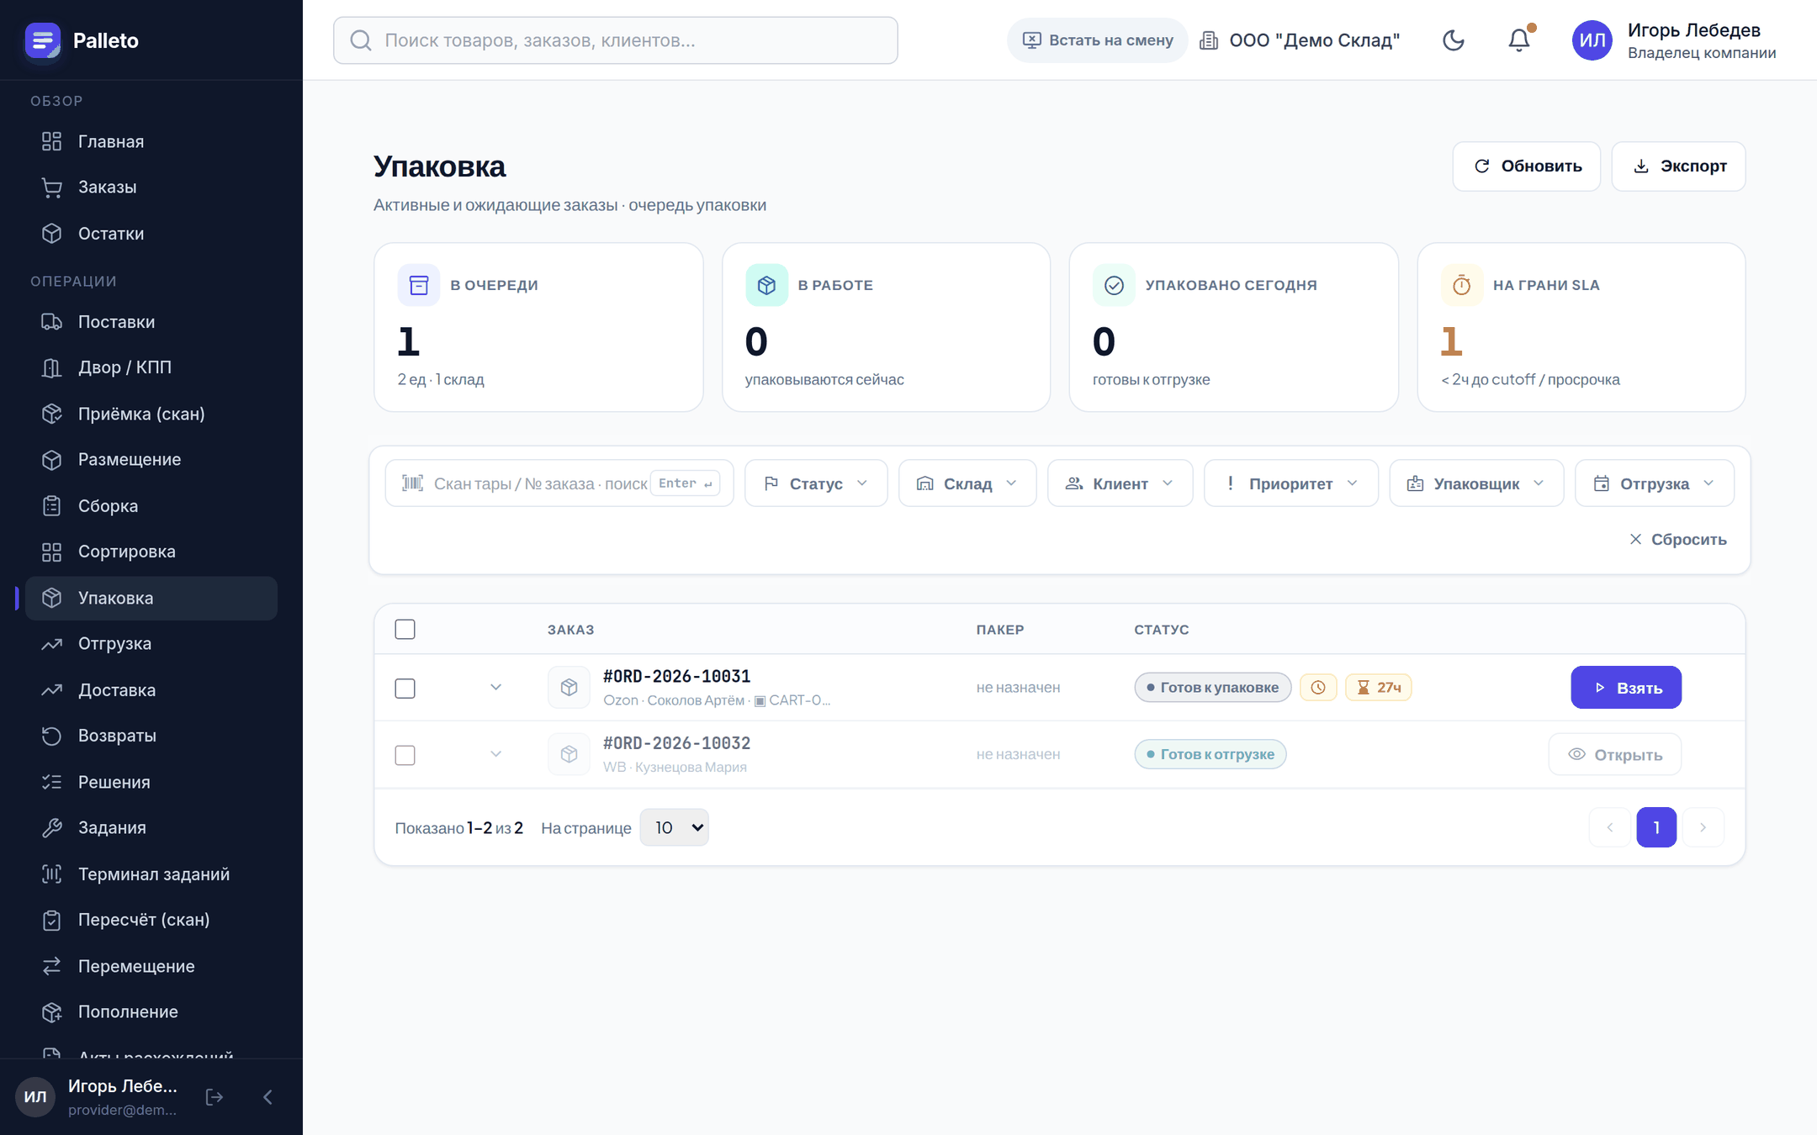Image resolution: width=1817 pixels, height=1135 pixels.
Task: Open the per-page count selector
Action: 674,827
